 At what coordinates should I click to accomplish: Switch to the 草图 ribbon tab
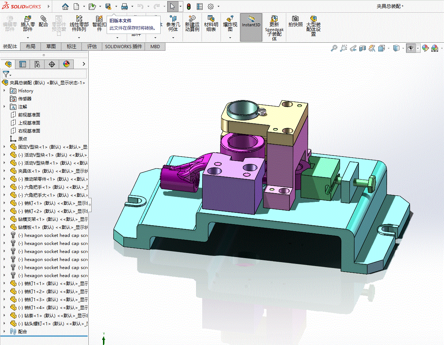[x=51, y=46]
